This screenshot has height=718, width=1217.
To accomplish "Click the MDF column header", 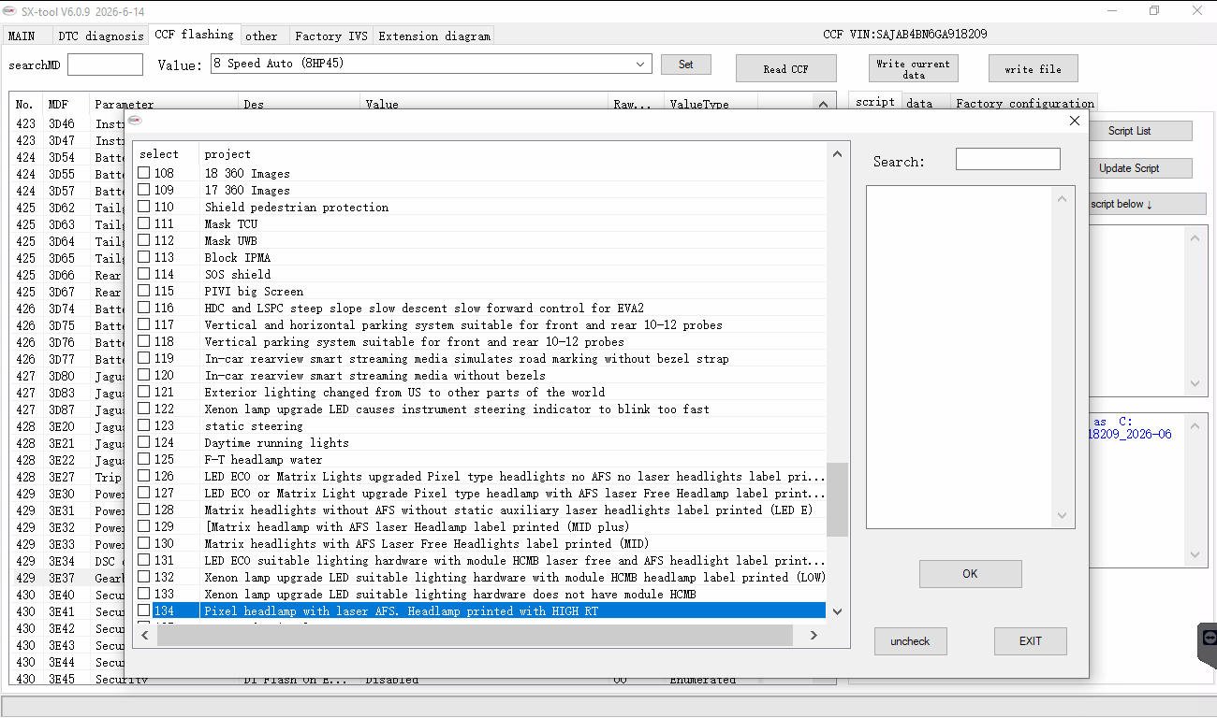I will (66, 104).
